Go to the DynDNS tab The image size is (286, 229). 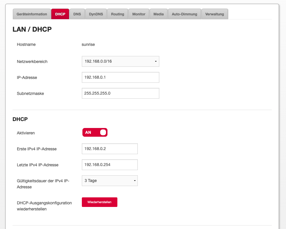click(96, 14)
